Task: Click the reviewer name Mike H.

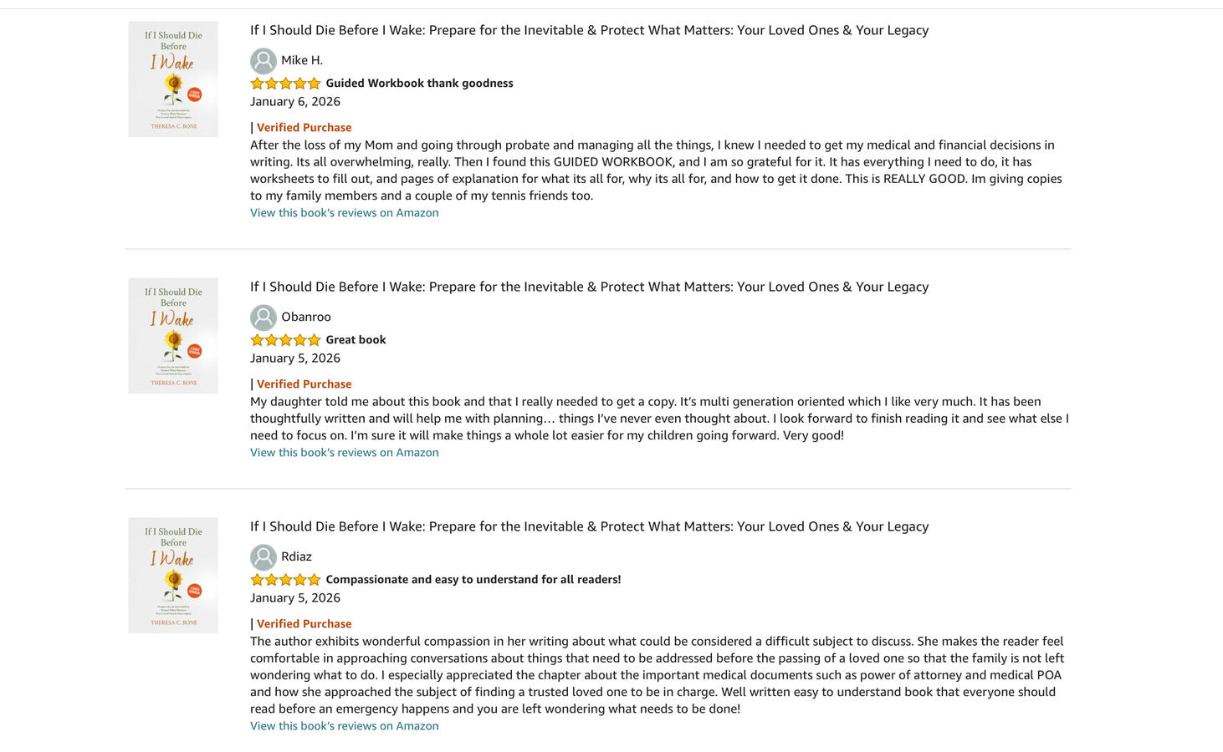Action: pyautogui.click(x=302, y=60)
